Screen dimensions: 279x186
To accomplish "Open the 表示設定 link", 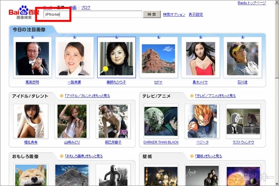I will tap(196, 14).
